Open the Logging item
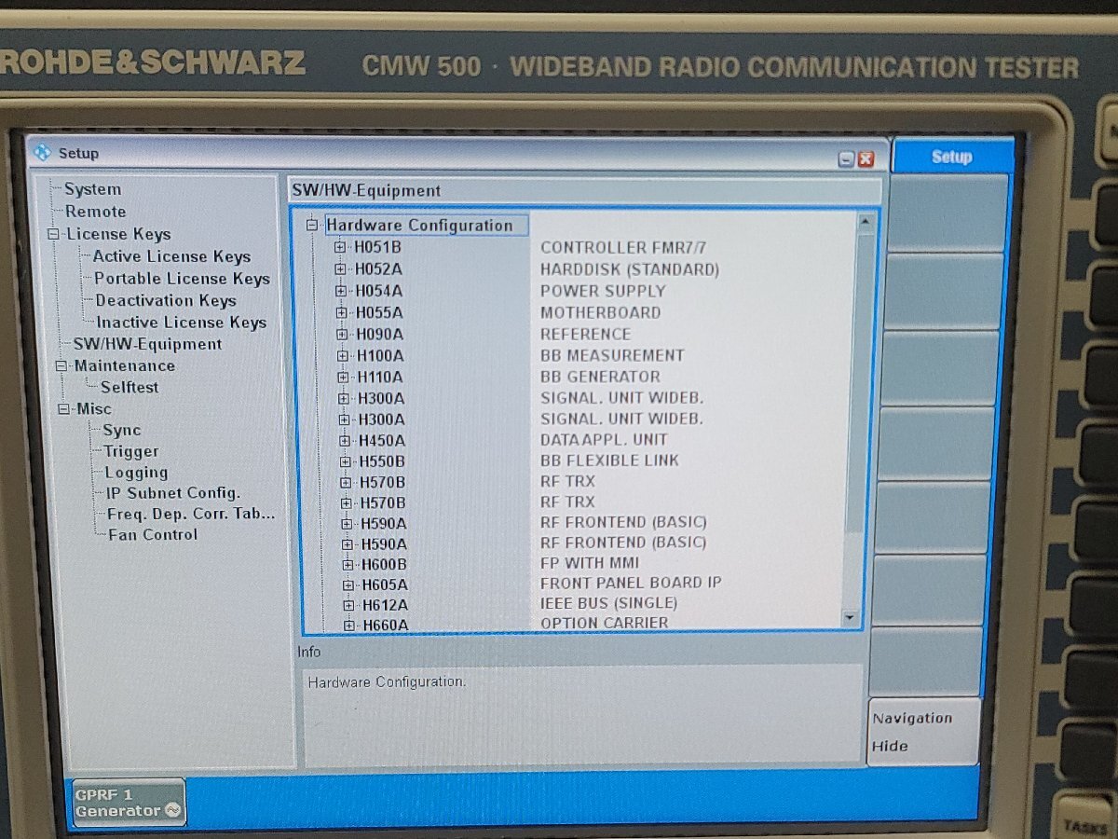1118x839 pixels. [136, 473]
